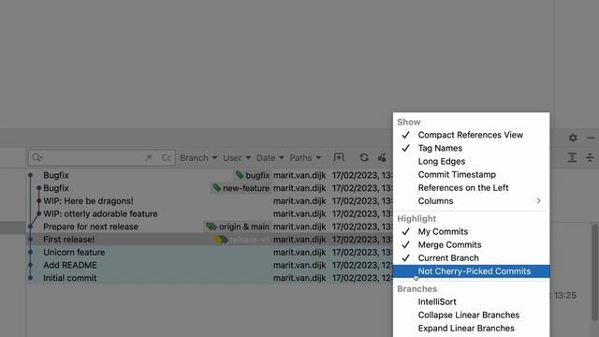Click the new-feature branch tag label
Image resolution: width=599 pixels, height=337 pixels.
click(x=241, y=188)
